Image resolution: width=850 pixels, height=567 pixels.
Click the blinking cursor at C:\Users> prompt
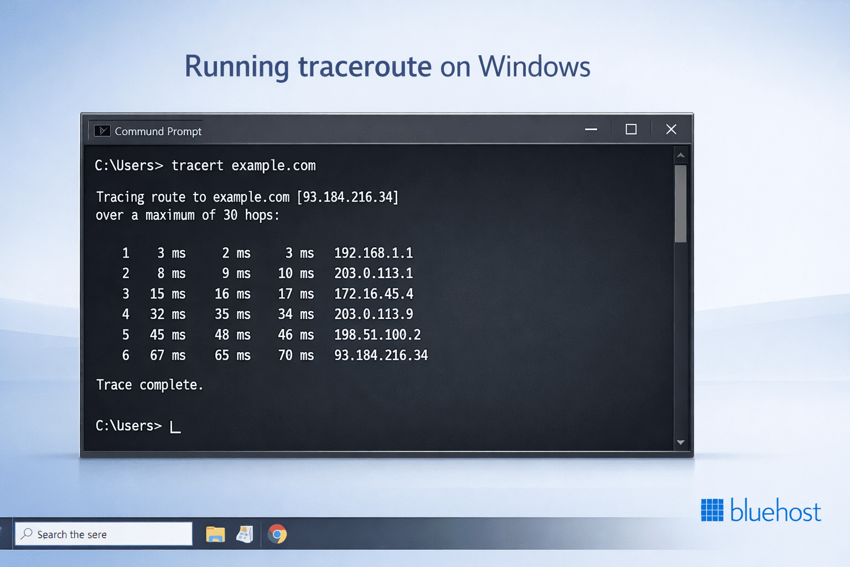pos(175,426)
